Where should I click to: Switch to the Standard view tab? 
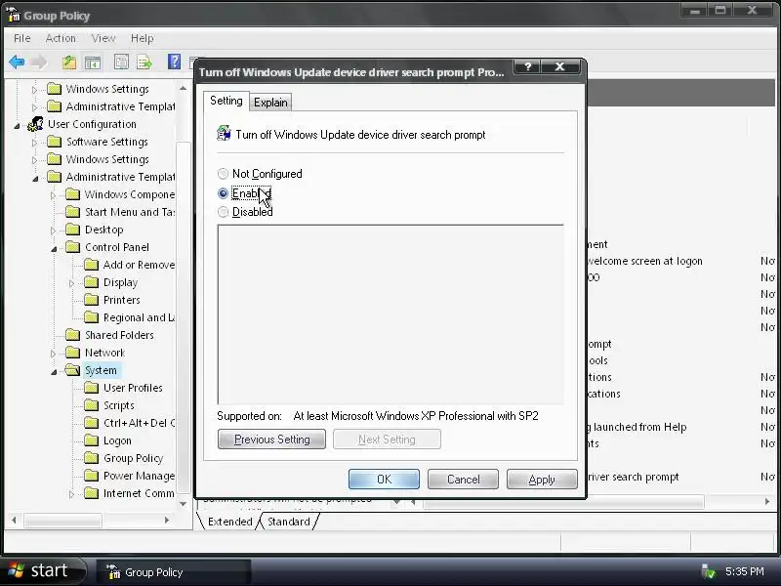[x=288, y=522]
